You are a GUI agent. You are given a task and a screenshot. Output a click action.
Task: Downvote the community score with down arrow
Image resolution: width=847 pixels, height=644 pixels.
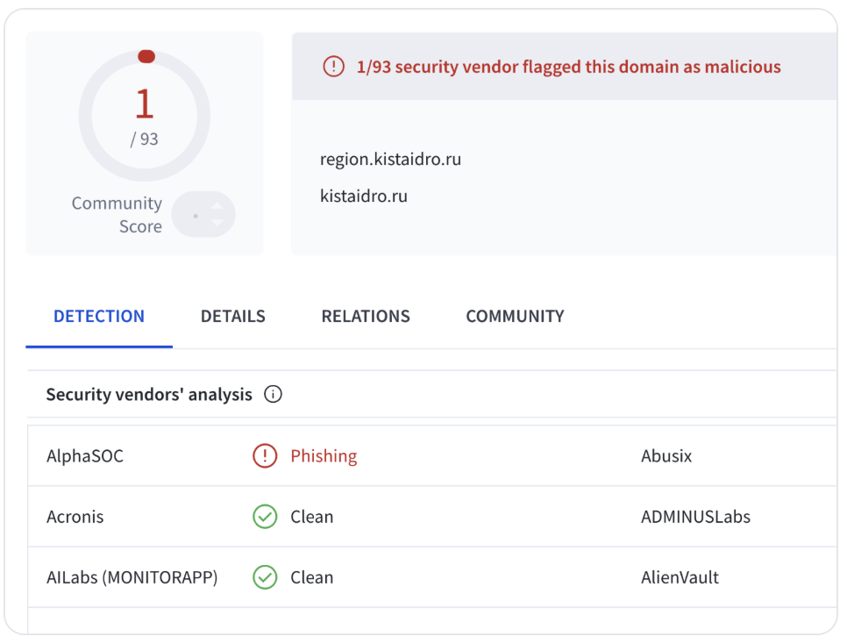pyautogui.click(x=217, y=223)
